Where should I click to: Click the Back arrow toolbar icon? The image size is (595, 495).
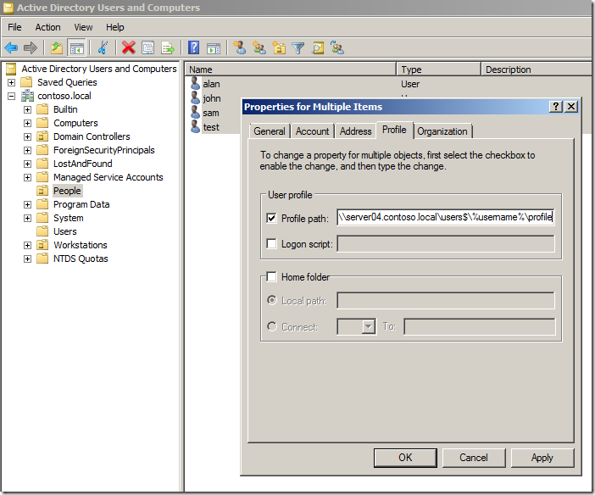click(x=11, y=48)
